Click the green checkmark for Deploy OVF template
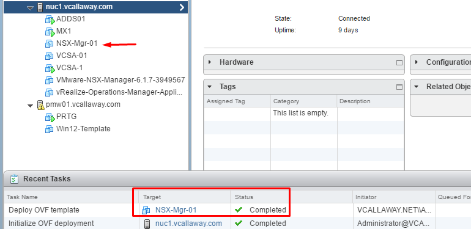The image size is (471, 229). [x=239, y=210]
